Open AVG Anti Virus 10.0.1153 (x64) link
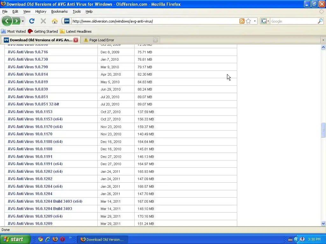This screenshot has height=244, width=326. 35,119
